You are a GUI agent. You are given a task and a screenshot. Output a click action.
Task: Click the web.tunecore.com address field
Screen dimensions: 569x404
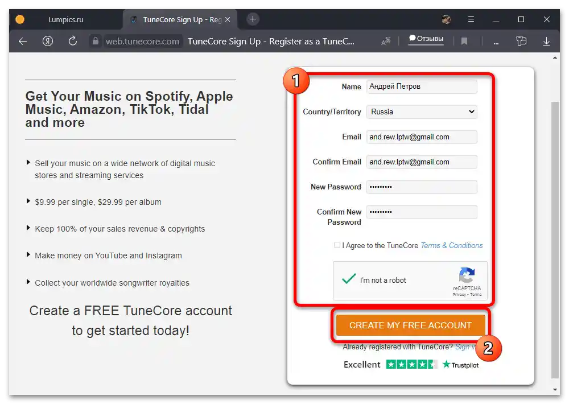coord(142,42)
